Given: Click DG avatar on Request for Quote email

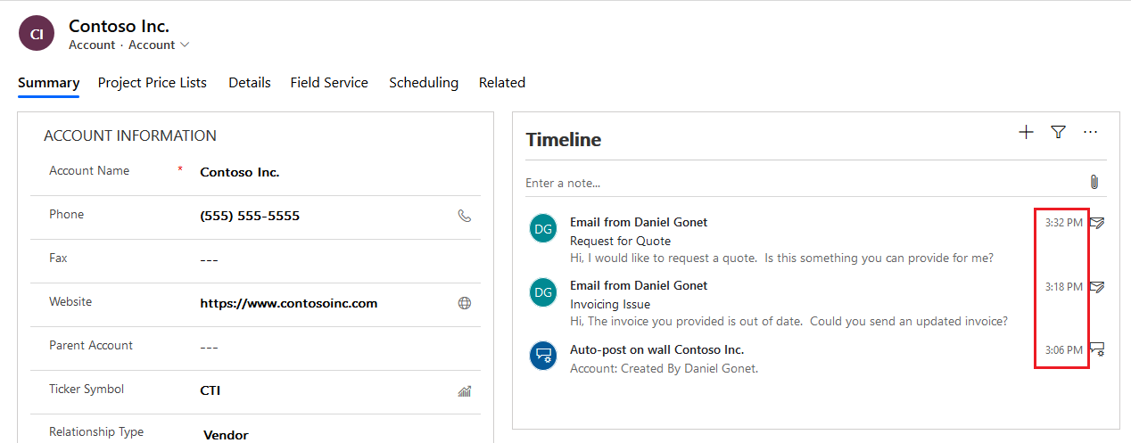Looking at the screenshot, I should (x=542, y=228).
